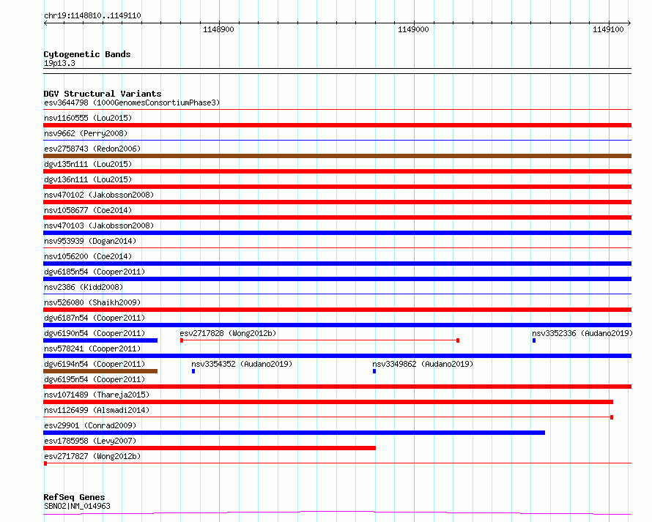This screenshot has width=652, height=522.
Task: Click nsv1056200 (Coe2014) label
Action: [88, 256]
